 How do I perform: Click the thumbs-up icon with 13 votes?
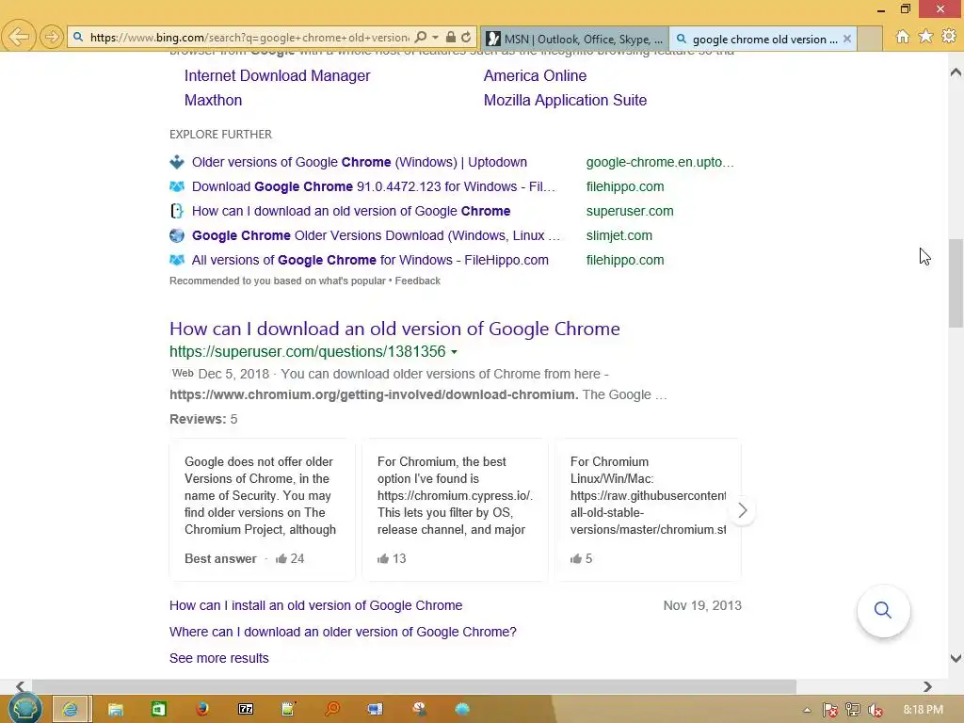point(384,558)
